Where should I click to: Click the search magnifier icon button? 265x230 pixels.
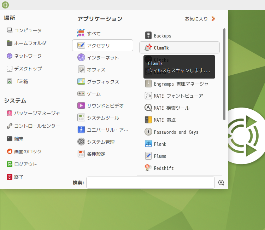[221, 183]
